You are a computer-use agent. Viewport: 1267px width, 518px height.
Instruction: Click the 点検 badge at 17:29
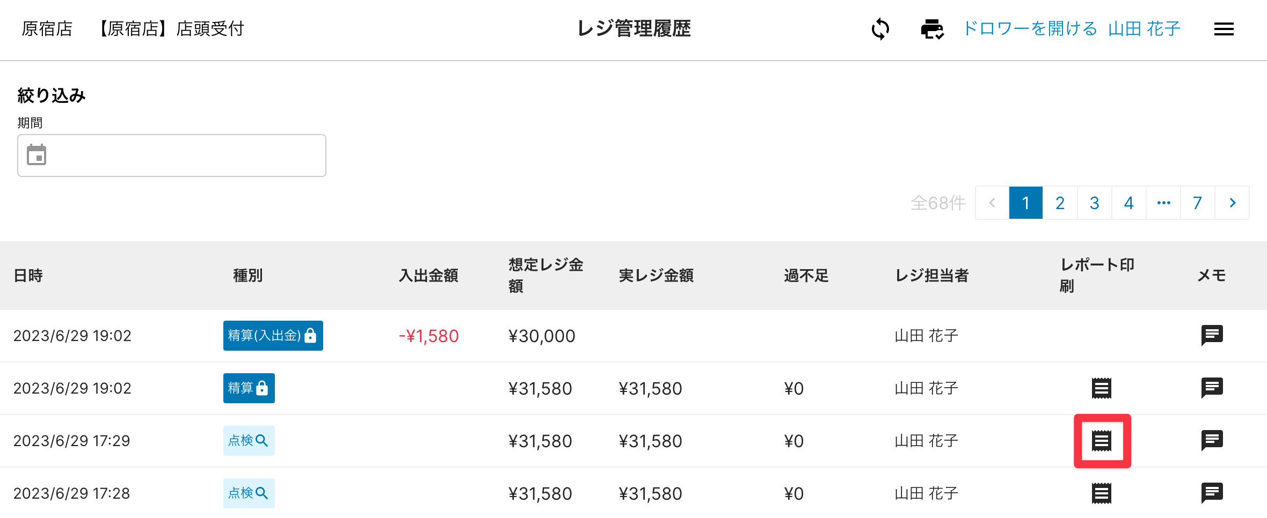click(249, 441)
